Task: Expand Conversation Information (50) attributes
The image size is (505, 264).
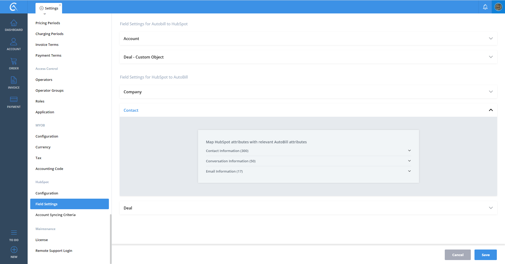Action: click(x=409, y=161)
